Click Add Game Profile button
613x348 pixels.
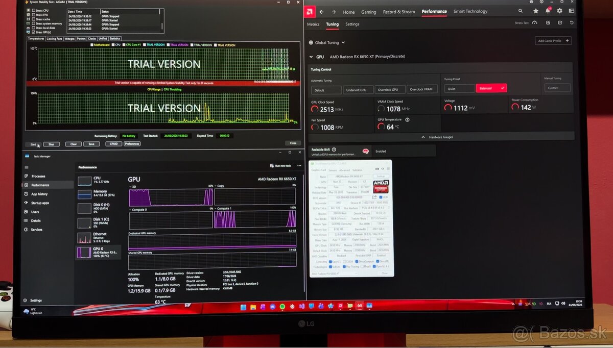[x=553, y=41]
